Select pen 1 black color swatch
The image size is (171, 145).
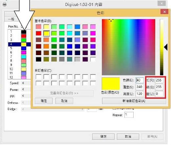[x=24, y=32]
